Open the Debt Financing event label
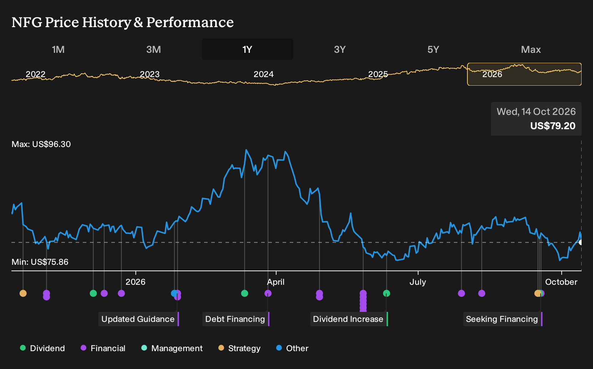 point(236,319)
